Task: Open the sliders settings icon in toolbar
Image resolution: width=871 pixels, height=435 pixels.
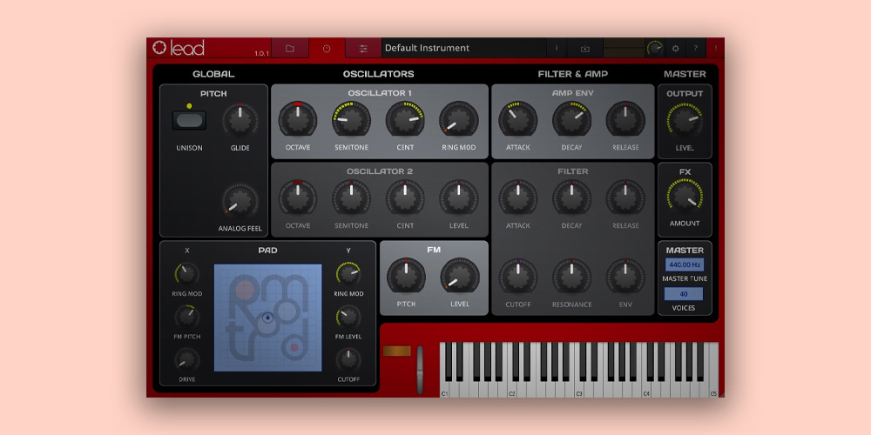Action: (x=363, y=49)
